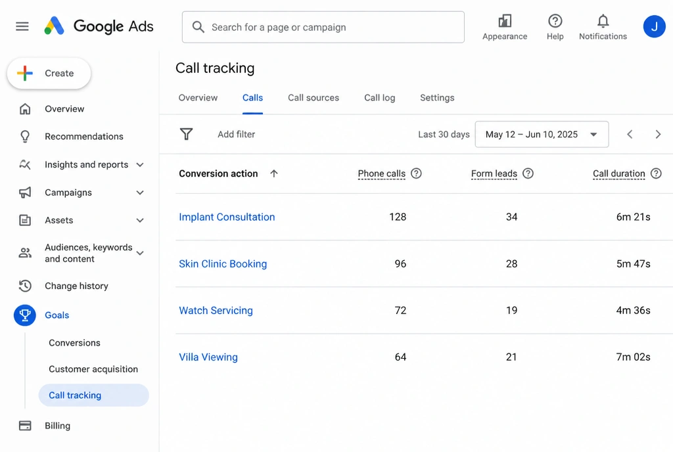Open the Call sources tab
Screen dimensions: 673x452
[x=313, y=98]
